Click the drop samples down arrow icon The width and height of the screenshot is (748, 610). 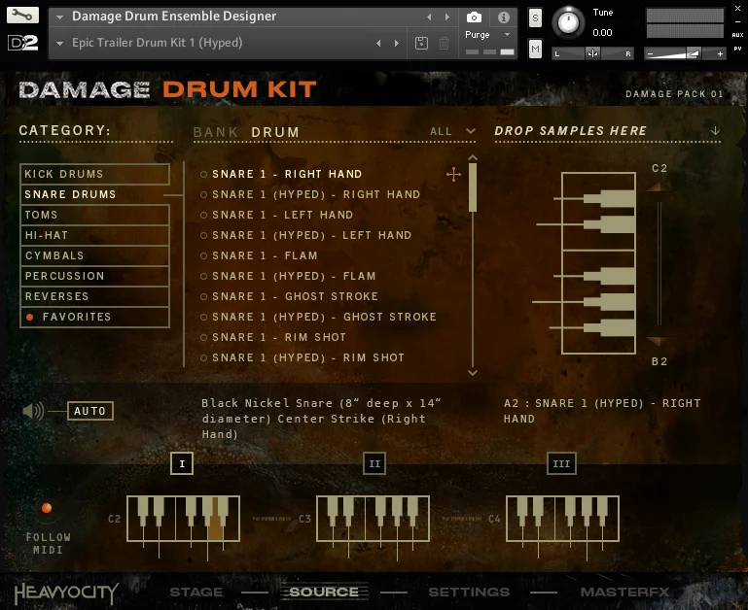tap(715, 130)
